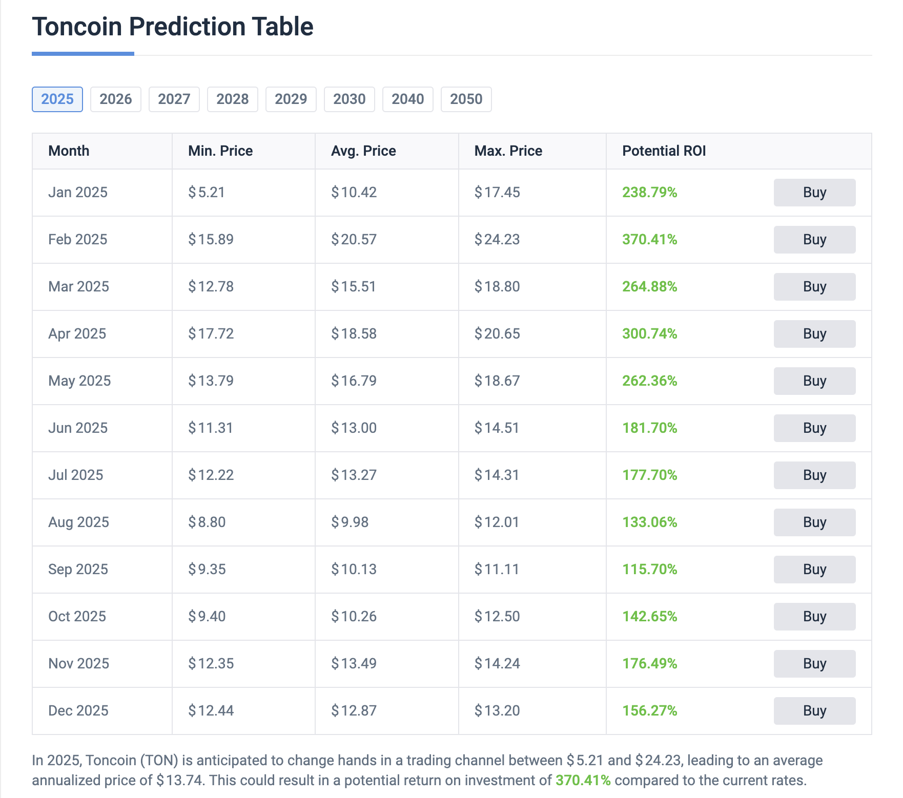Screen dimensions: 903x798
Task: Click Buy in the Jan 2025 row
Action: click(x=814, y=193)
